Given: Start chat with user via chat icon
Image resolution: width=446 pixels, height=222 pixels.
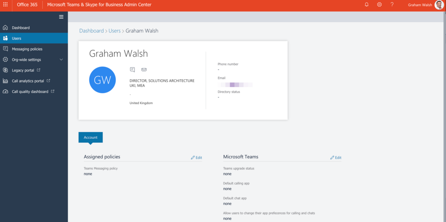Looking at the screenshot, I should (132, 70).
